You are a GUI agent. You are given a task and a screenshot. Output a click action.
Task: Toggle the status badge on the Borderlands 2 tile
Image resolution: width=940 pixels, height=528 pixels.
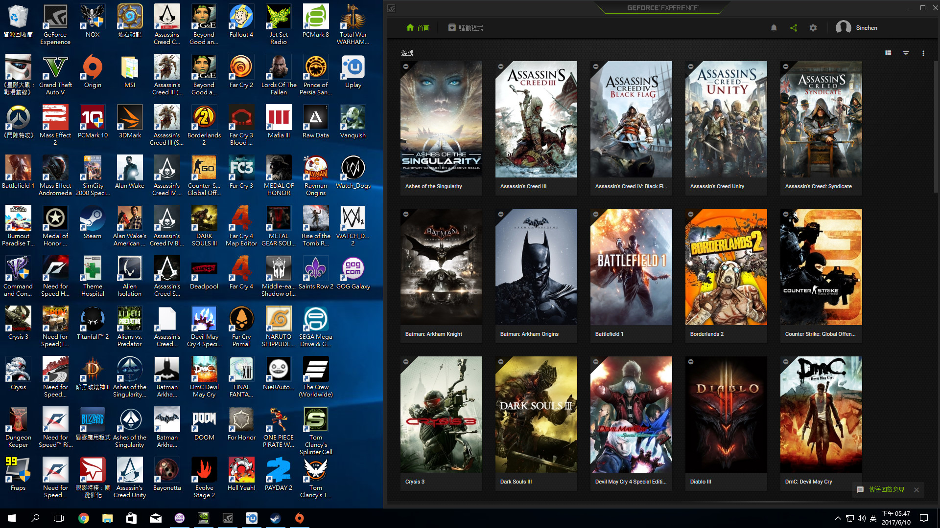click(691, 214)
